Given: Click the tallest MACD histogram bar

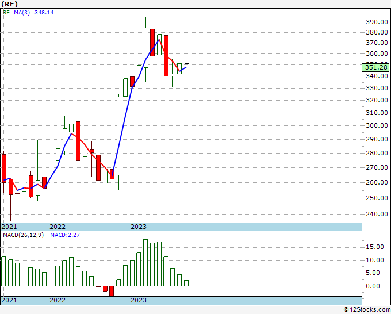Looking at the screenshot, I should click(145, 263).
